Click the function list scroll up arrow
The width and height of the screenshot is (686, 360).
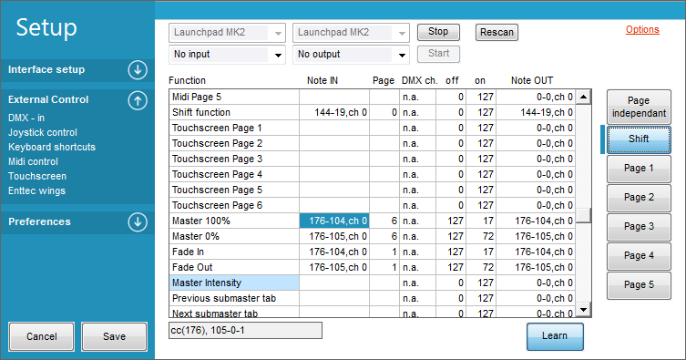click(x=583, y=97)
